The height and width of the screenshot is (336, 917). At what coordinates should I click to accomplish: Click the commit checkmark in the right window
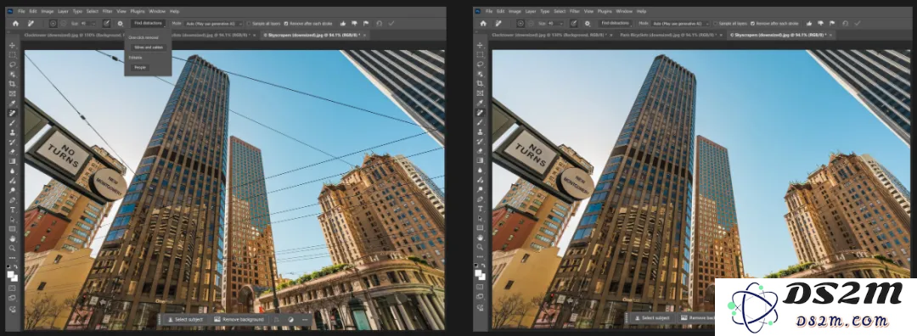[x=858, y=24]
